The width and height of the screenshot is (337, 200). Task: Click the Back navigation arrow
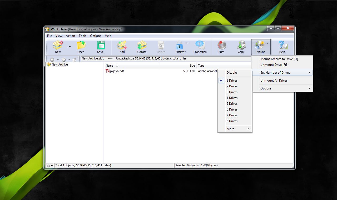(x=52, y=60)
